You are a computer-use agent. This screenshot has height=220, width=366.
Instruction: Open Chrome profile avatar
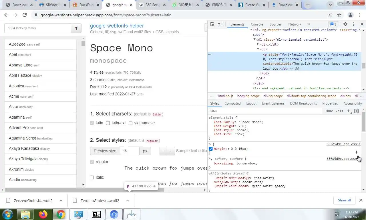pos(351,15)
